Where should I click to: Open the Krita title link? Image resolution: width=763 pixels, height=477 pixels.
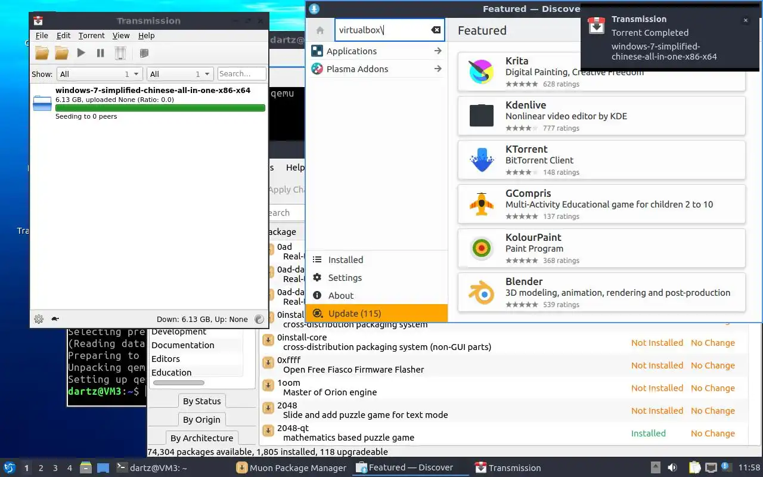[517, 61]
